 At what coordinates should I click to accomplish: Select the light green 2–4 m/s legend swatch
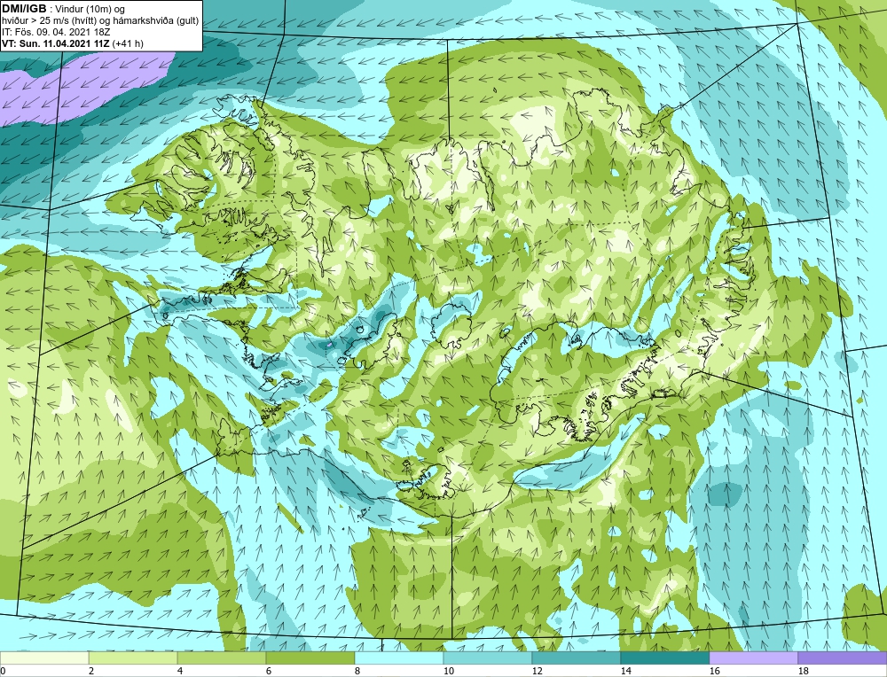pyautogui.click(x=133, y=658)
